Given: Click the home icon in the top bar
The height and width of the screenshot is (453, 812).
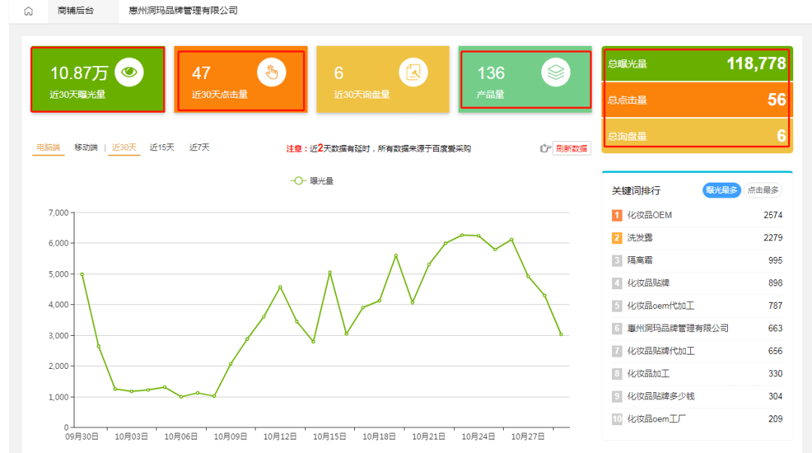Looking at the screenshot, I should [x=29, y=11].
